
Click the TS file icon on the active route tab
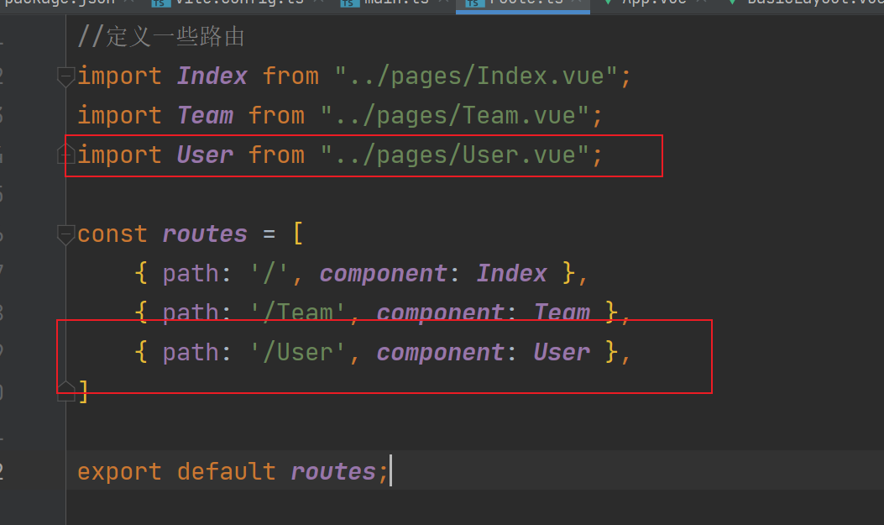(x=475, y=3)
